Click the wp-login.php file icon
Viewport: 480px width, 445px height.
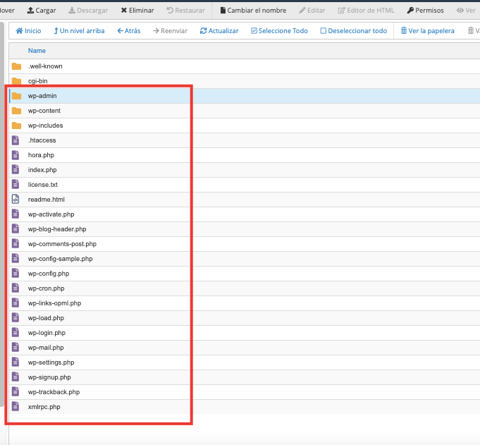pyautogui.click(x=16, y=333)
